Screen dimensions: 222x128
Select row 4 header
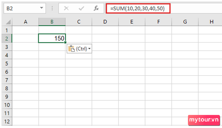(7, 55)
